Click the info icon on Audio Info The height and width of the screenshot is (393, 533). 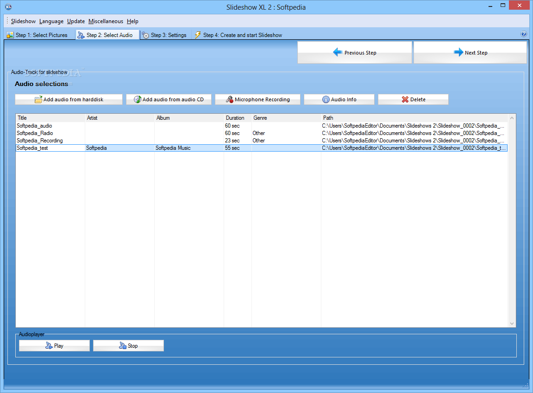326,99
